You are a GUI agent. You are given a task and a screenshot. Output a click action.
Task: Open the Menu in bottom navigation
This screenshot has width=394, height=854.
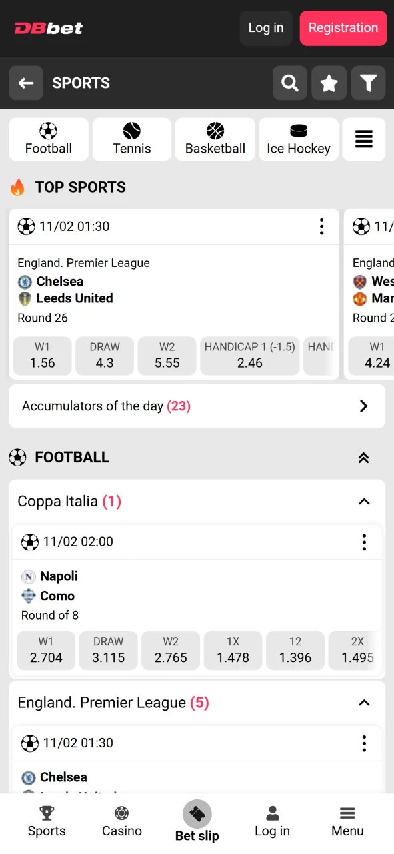[x=347, y=821]
